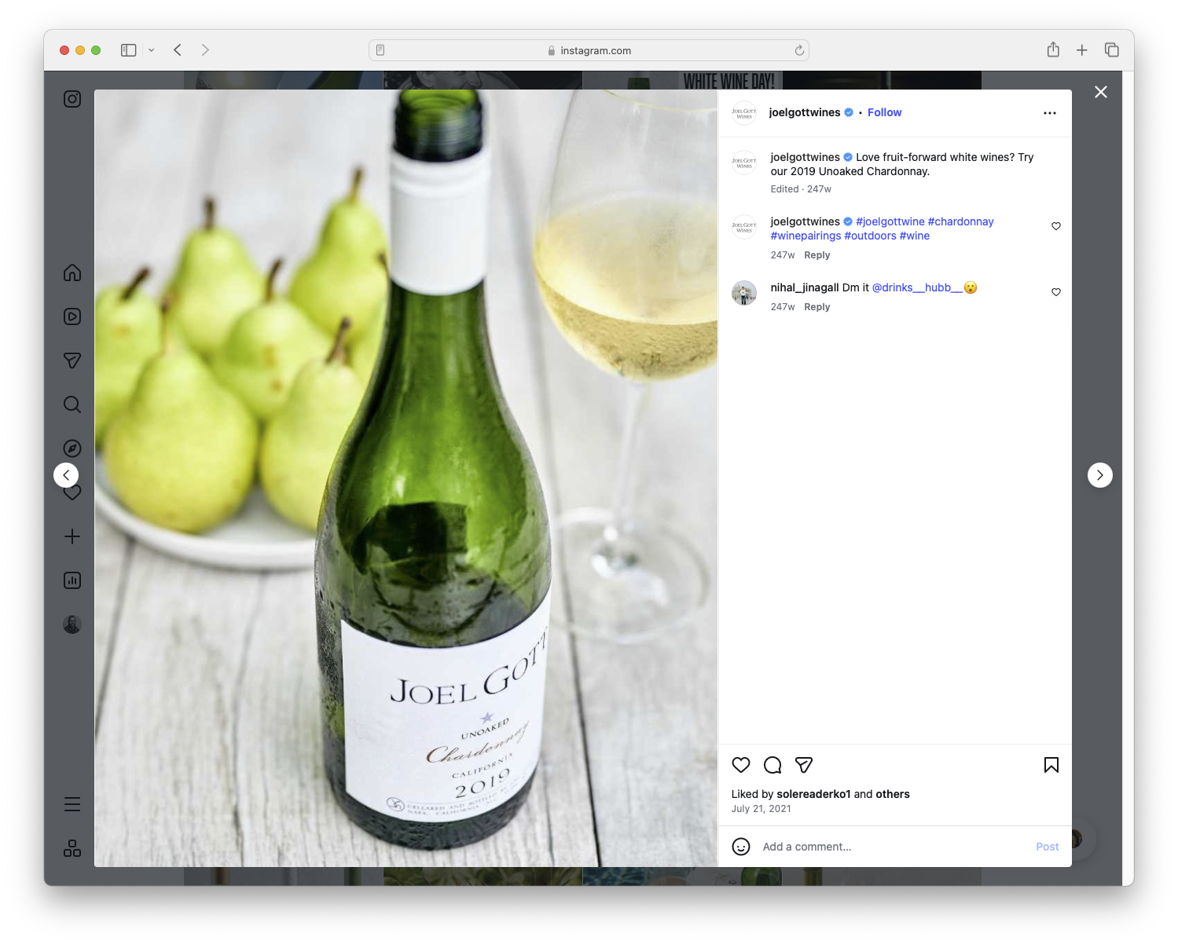Show Safari tab overview
Viewport: 1178px width, 944px height.
[x=1112, y=50]
